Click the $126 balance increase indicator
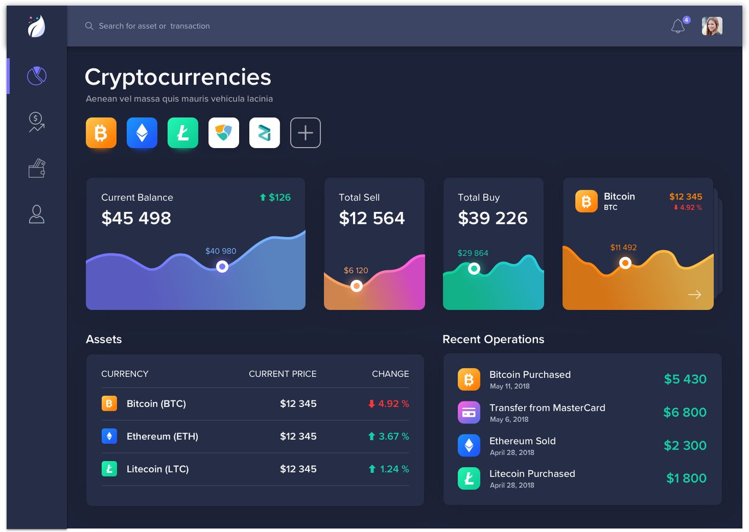The width and height of the screenshot is (749, 532). point(275,197)
